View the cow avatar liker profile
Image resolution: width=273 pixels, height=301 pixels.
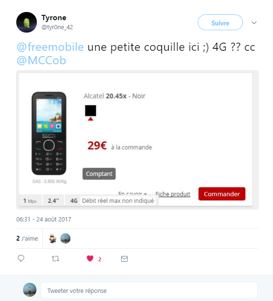pyautogui.click(x=53, y=239)
